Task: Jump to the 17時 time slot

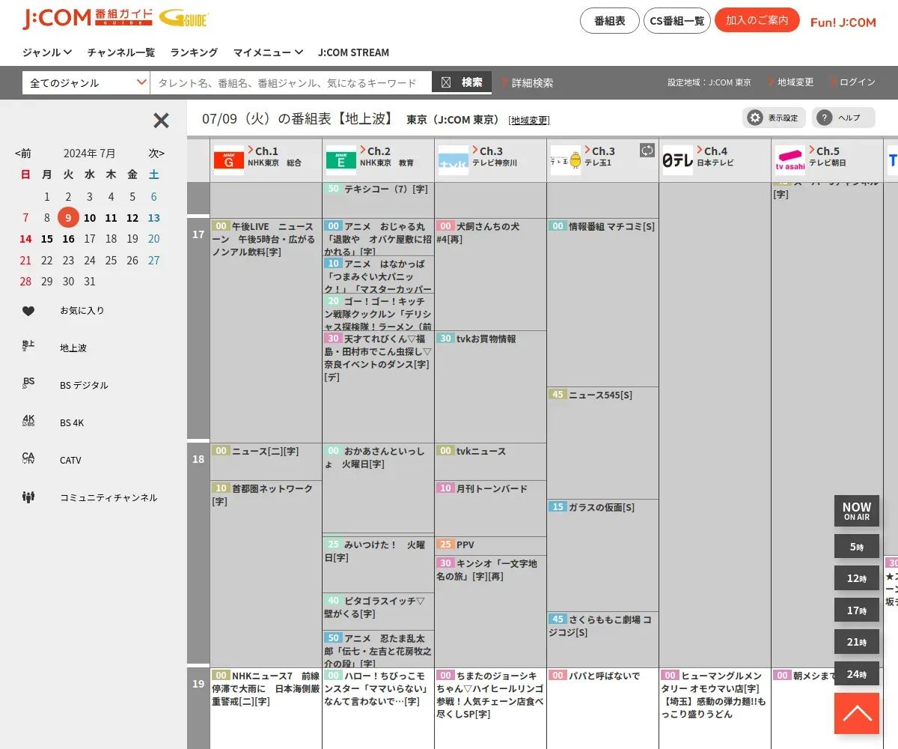Action: (x=857, y=610)
